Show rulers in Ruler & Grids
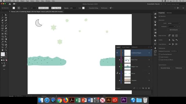The height and width of the screenshot is (104, 186). click(170, 36)
